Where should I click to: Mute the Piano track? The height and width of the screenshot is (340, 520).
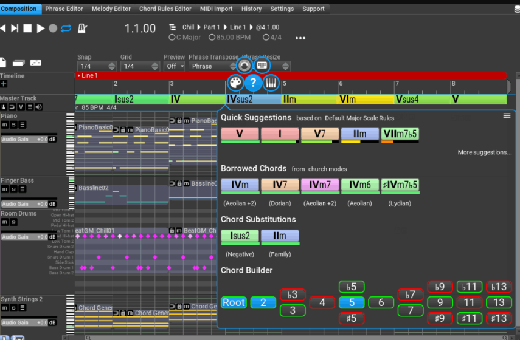pos(5,125)
